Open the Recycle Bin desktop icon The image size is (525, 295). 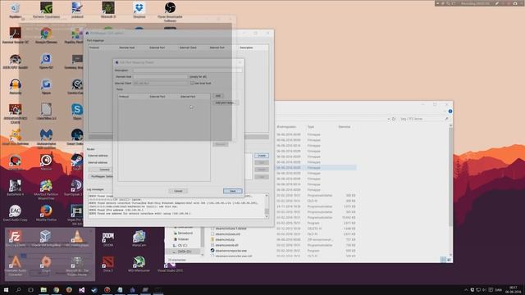tap(15, 10)
